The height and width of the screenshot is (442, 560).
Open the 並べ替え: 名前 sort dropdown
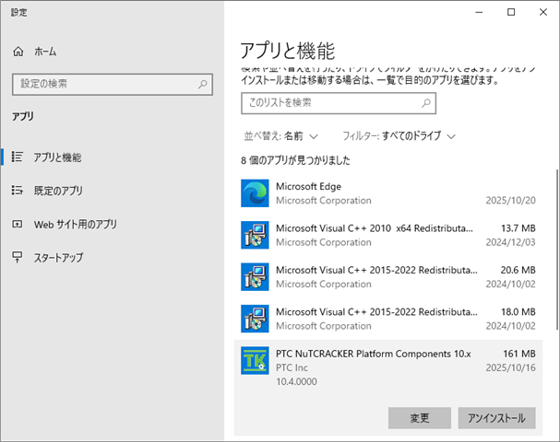(x=280, y=135)
